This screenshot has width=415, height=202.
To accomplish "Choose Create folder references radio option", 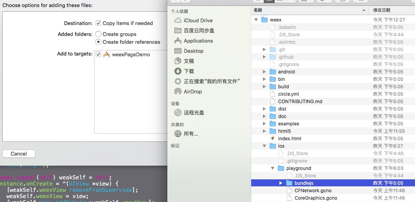I will [x=98, y=42].
